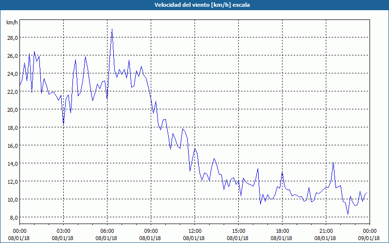
Task: Click the 26,0 y-axis label
Action: [x=13, y=56]
